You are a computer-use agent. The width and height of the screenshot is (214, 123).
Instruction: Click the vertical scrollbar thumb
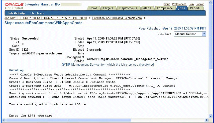(x=211, y=37)
